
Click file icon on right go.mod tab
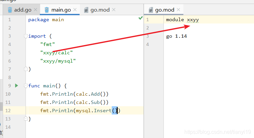151,10
